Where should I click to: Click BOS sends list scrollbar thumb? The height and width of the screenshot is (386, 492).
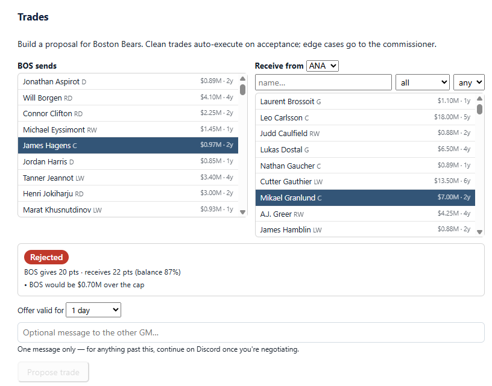tap(242, 90)
